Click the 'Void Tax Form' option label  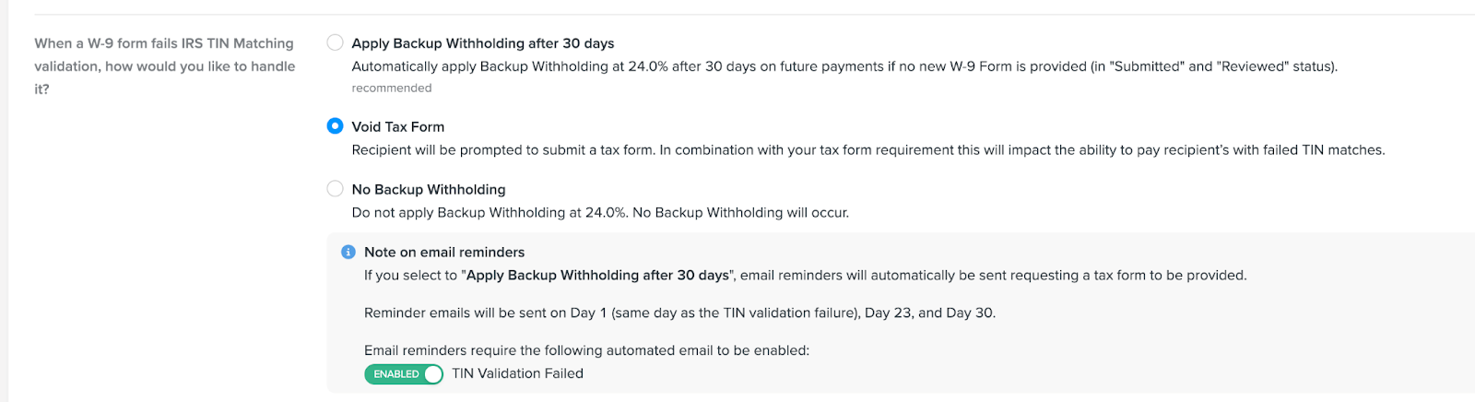398,127
